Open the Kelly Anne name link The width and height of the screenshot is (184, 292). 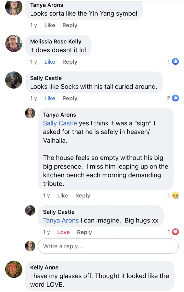tap(44, 267)
